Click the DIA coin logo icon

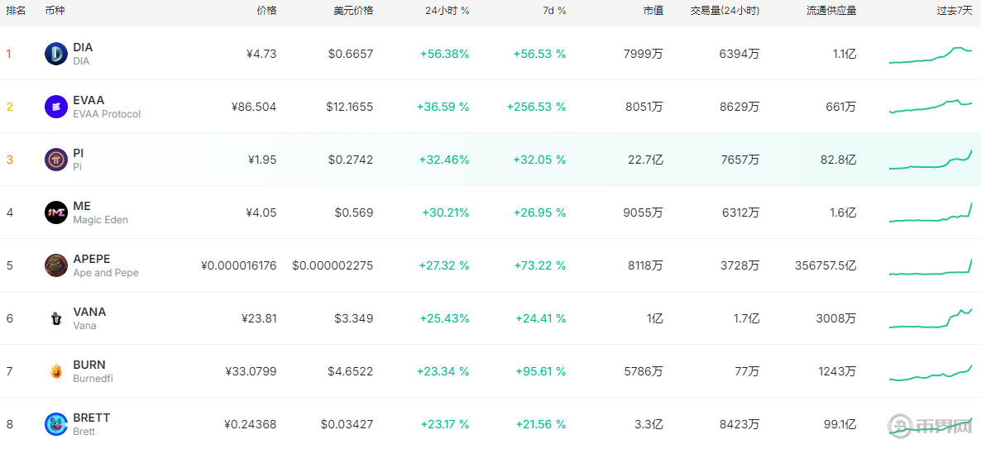coord(56,54)
